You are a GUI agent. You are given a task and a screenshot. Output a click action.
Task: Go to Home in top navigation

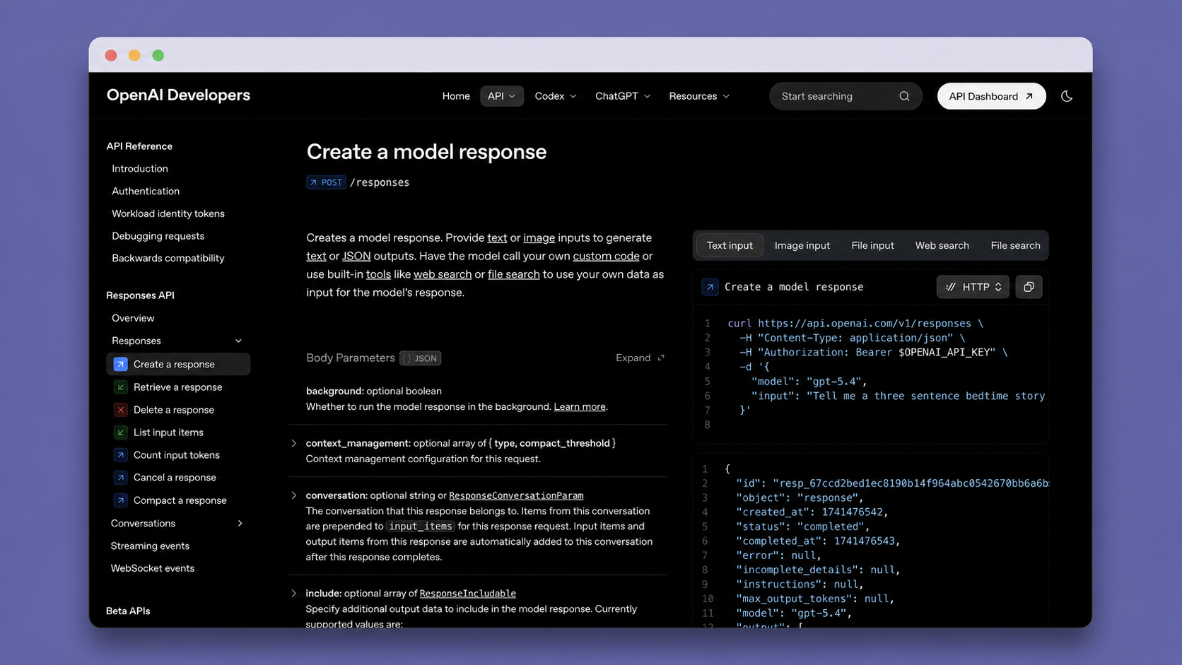(x=456, y=96)
